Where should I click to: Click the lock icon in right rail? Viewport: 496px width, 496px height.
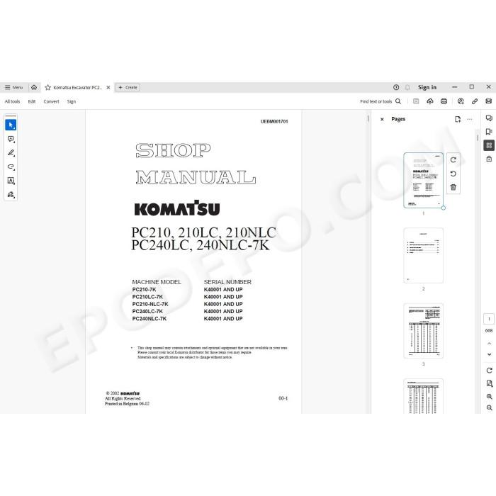[x=489, y=159]
